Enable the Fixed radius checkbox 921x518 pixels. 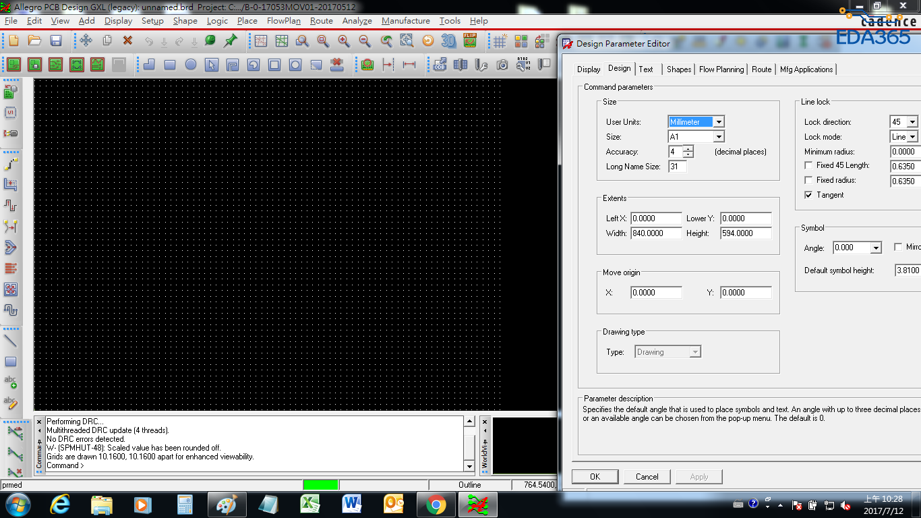[808, 180]
